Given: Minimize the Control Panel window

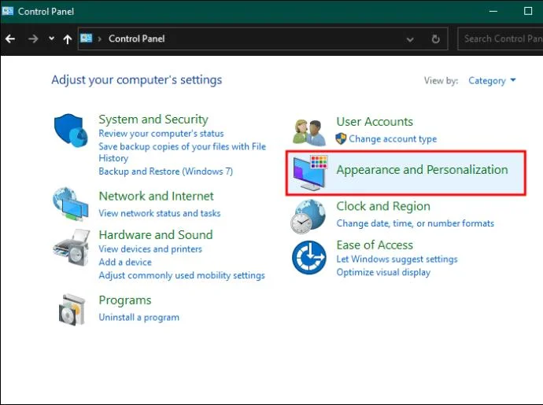Looking at the screenshot, I should (493, 11).
